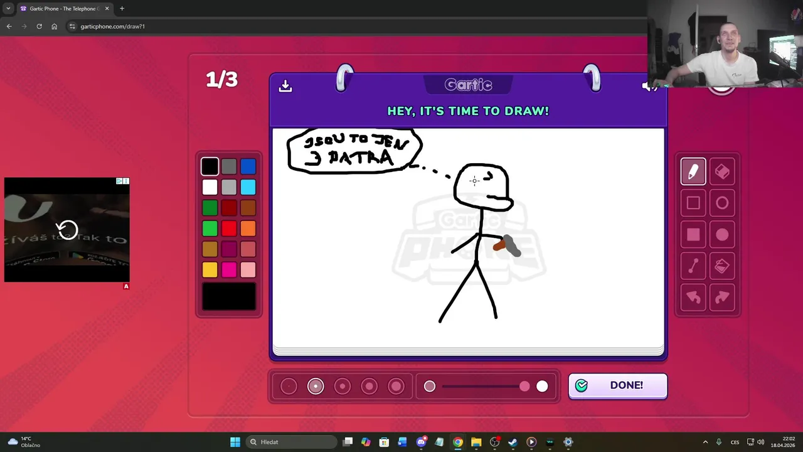Pick the black color swatch

click(210, 166)
